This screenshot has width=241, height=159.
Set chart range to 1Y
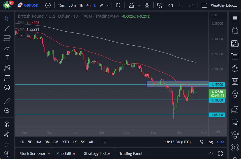tap(74, 142)
